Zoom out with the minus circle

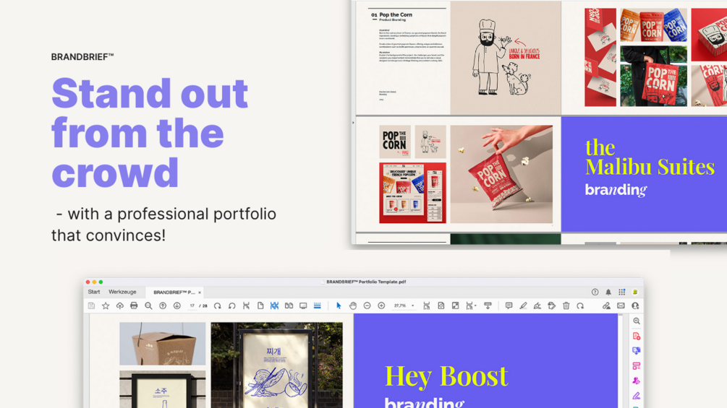(x=367, y=305)
